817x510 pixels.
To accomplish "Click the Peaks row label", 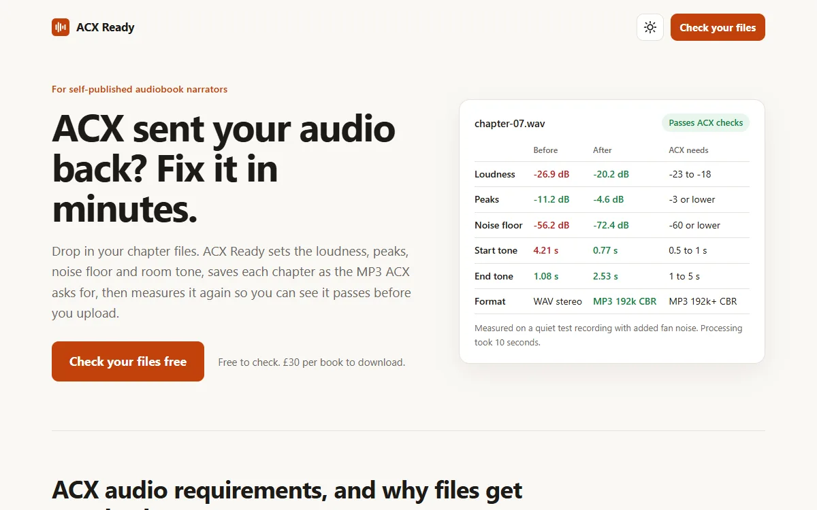I will [x=487, y=199].
